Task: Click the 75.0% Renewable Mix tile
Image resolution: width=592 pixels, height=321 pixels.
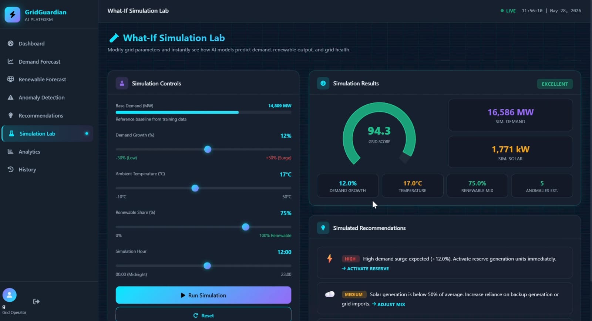Action: (477, 186)
